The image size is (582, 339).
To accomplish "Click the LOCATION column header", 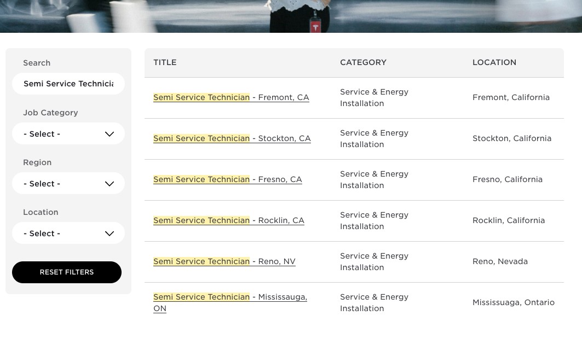I will coord(494,62).
